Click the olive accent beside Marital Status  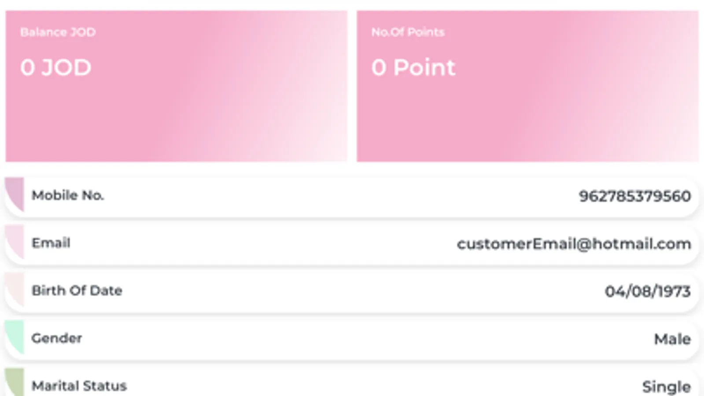coord(15,382)
